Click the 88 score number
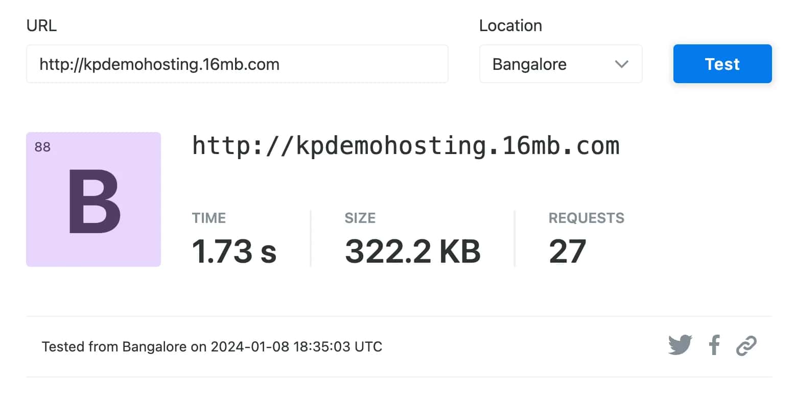 42,147
